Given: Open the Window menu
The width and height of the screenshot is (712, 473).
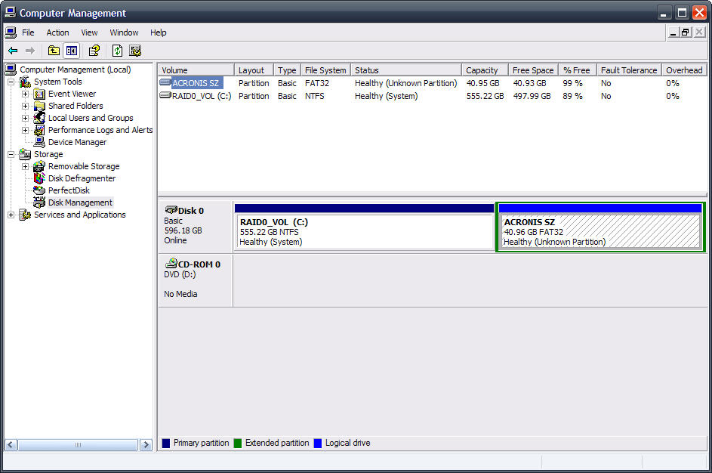Looking at the screenshot, I should (x=124, y=32).
